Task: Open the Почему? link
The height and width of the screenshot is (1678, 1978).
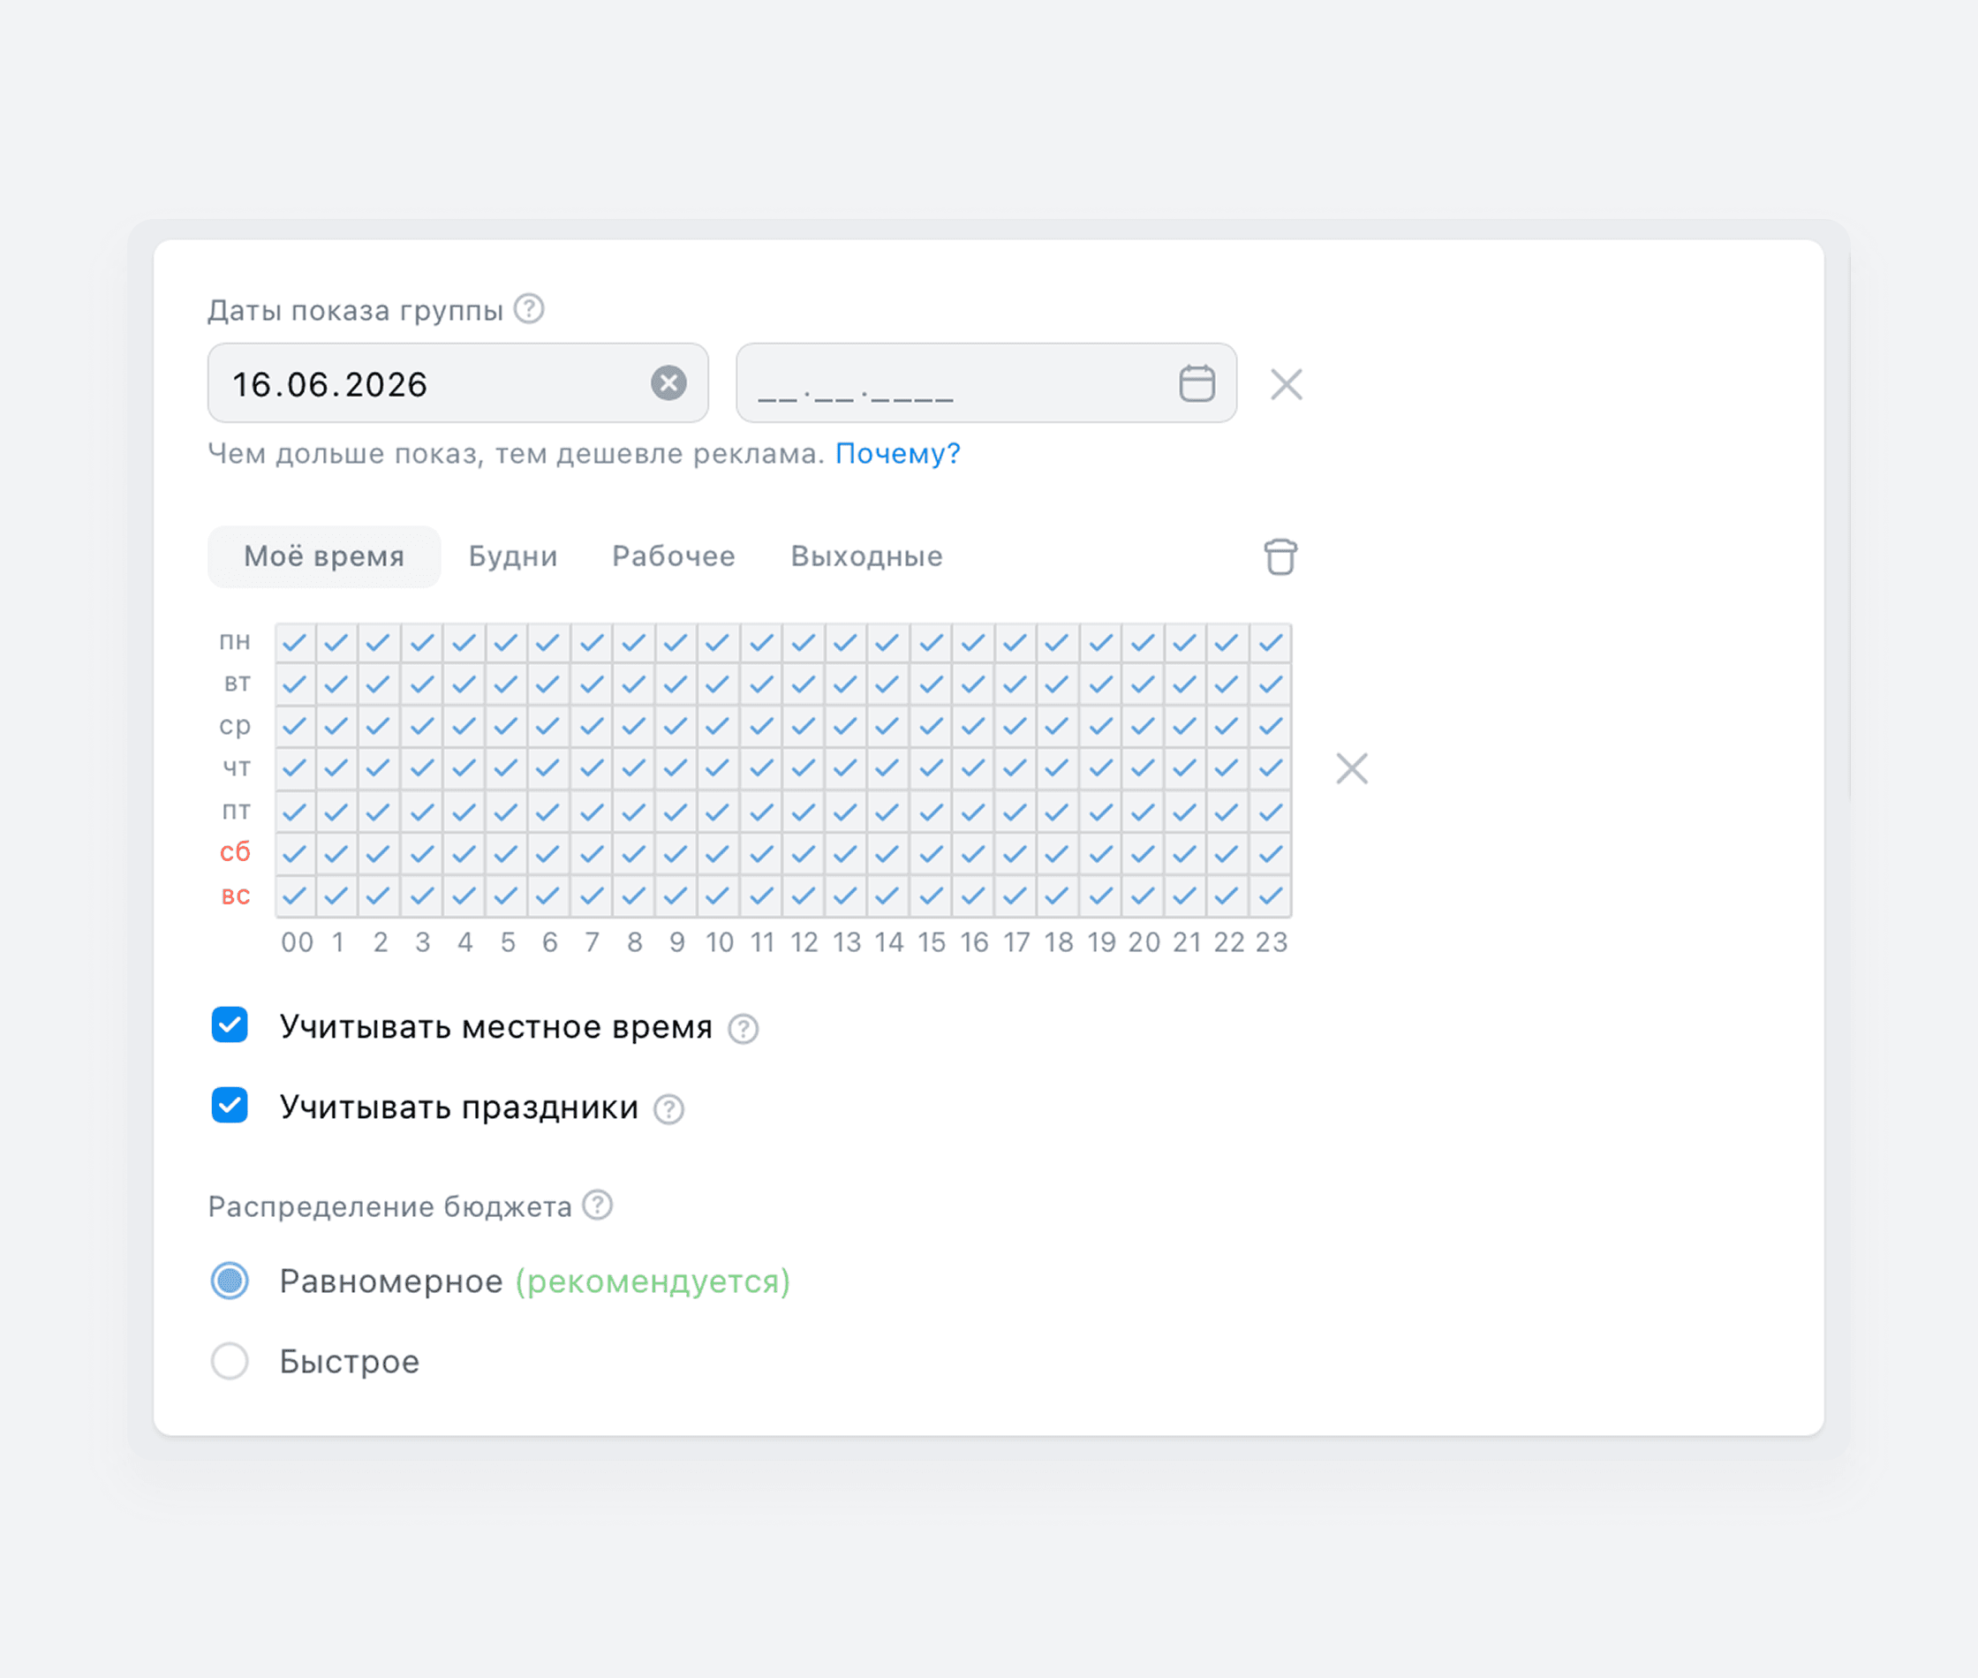Action: [x=898, y=454]
